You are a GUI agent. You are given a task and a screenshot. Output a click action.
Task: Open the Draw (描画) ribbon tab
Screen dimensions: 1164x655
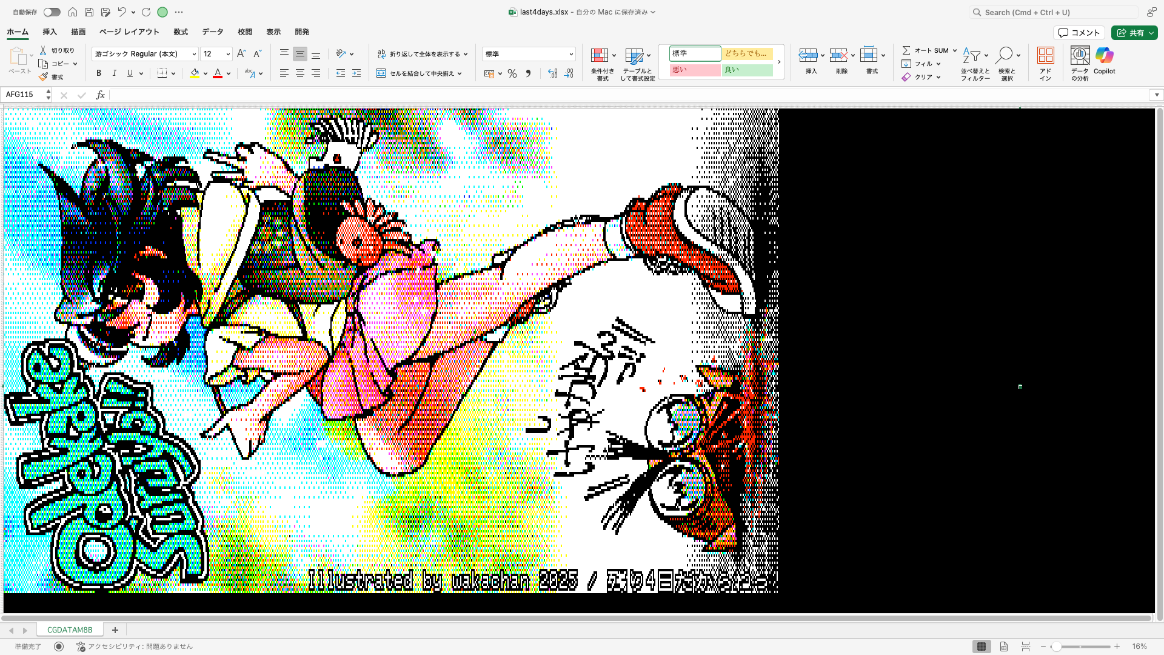(x=78, y=32)
